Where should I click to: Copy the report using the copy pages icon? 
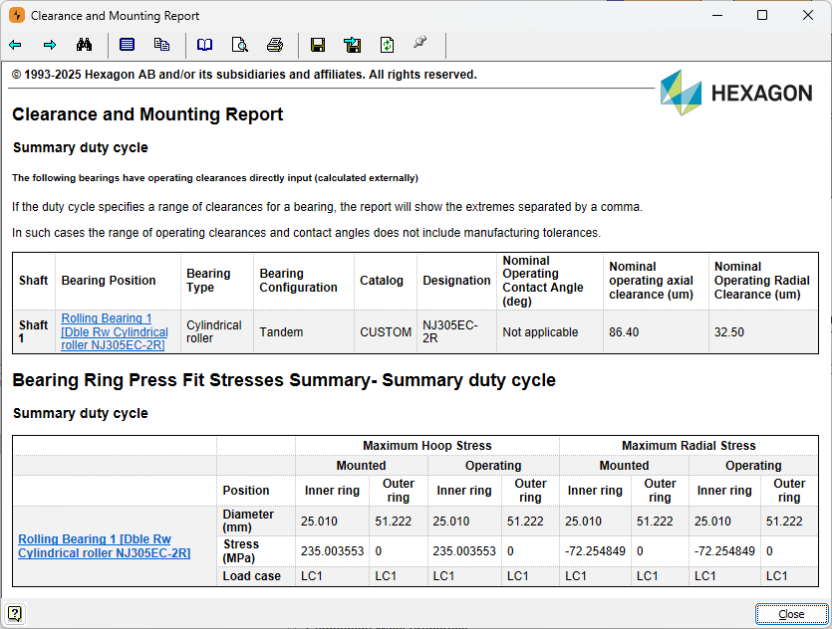(162, 45)
